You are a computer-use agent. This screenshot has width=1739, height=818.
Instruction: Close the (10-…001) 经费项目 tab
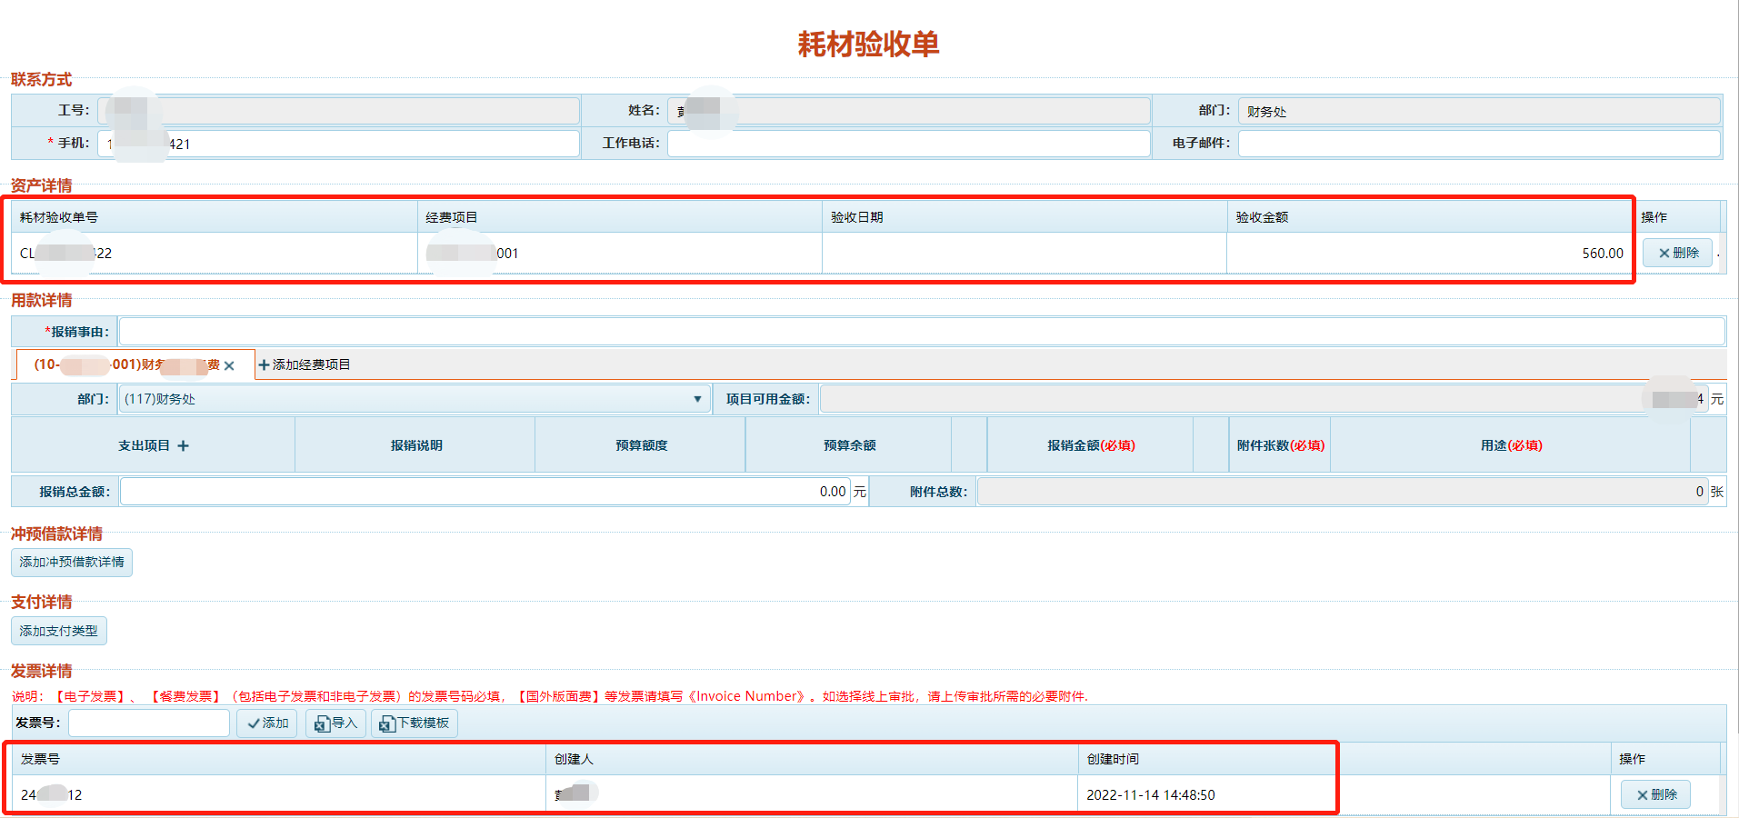click(229, 365)
